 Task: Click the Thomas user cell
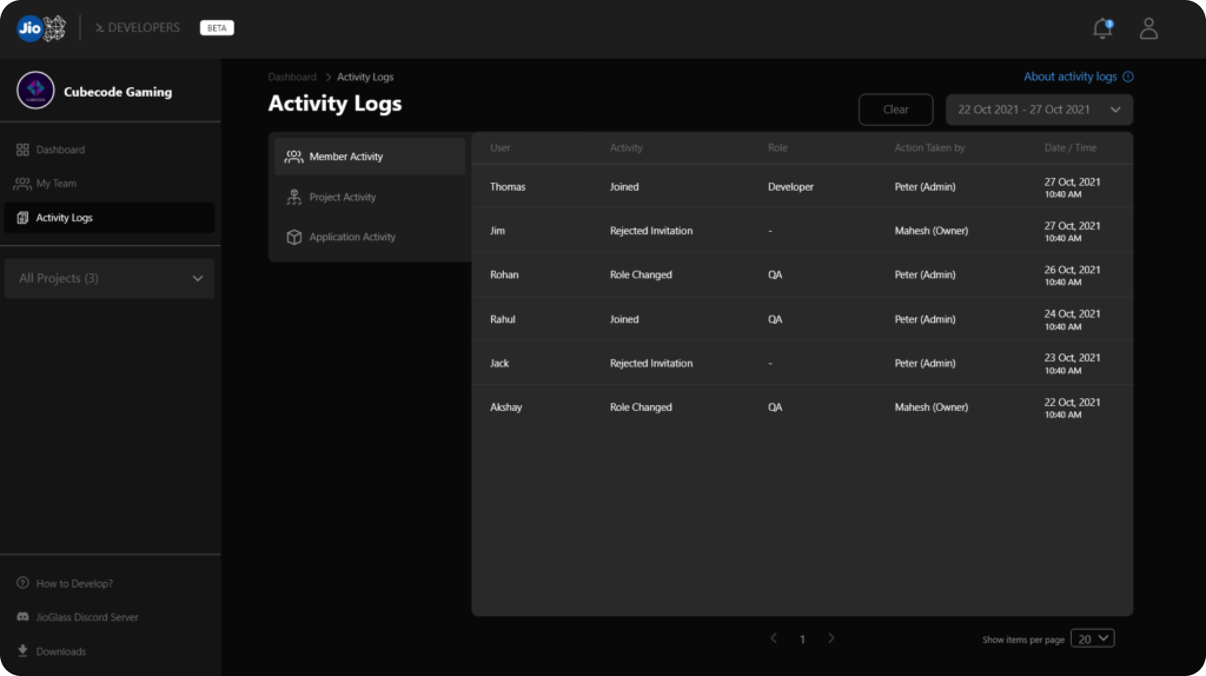click(x=508, y=187)
